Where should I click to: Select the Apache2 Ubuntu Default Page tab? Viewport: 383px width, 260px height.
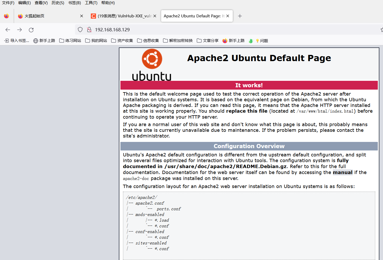coord(197,16)
